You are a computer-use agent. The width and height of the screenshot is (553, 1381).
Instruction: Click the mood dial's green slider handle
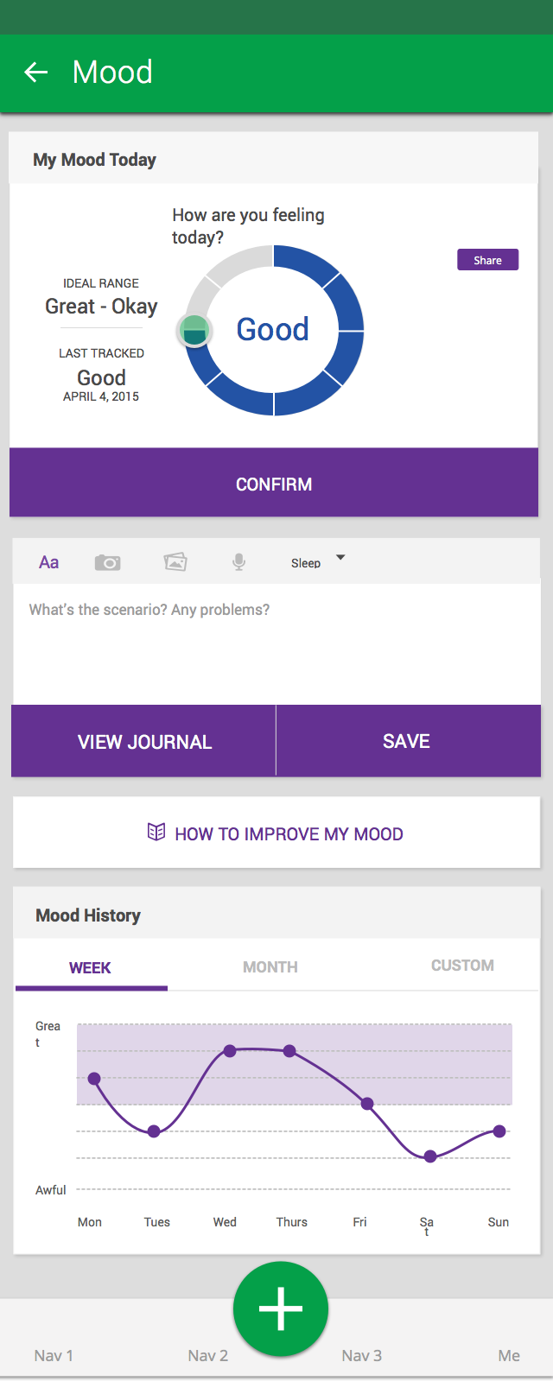point(194,332)
